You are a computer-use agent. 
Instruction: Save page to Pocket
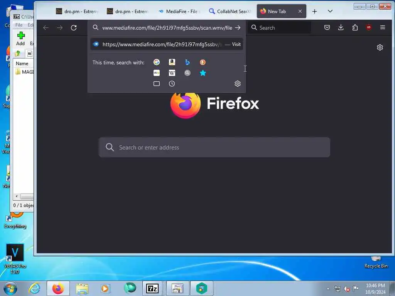pos(327,27)
